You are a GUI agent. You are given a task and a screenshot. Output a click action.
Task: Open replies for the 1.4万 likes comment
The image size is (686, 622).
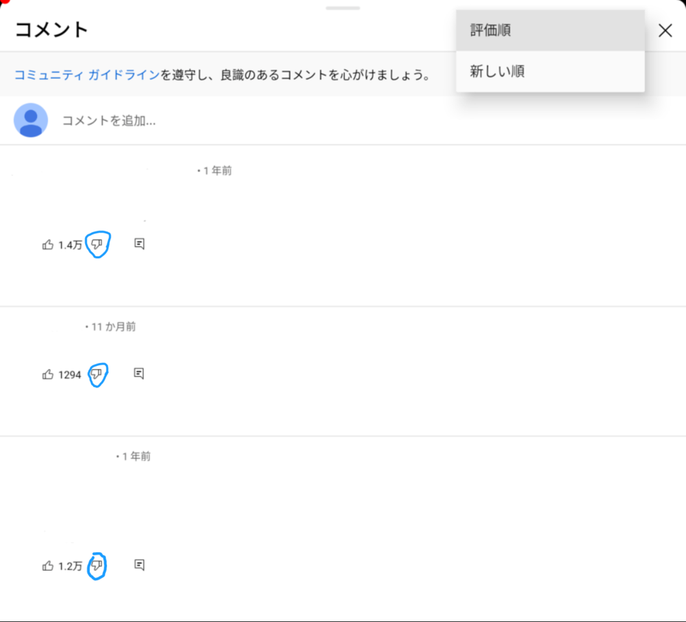139,244
